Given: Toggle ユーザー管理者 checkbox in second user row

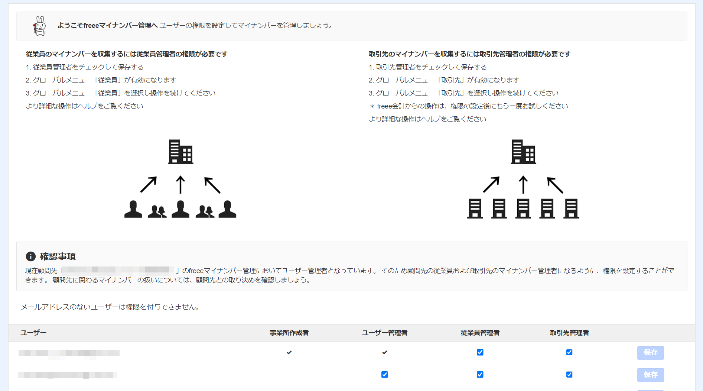Looking at the screenshot, I should 385,375.
